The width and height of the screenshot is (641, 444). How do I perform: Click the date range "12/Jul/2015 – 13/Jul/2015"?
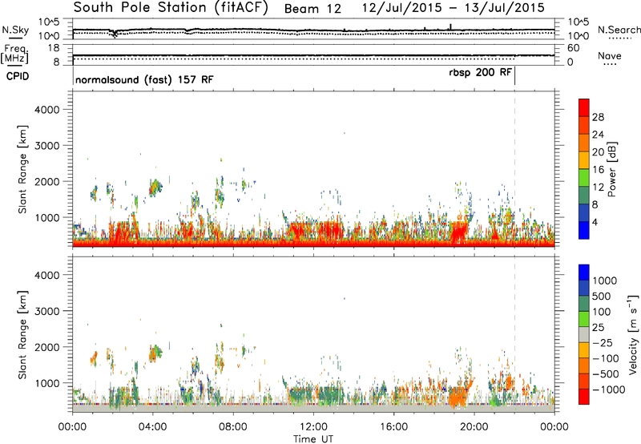point(454,8)
